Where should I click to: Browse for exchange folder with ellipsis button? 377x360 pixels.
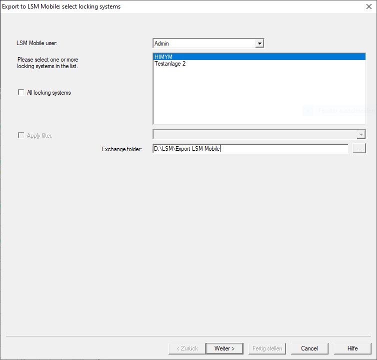click(359, 149)
